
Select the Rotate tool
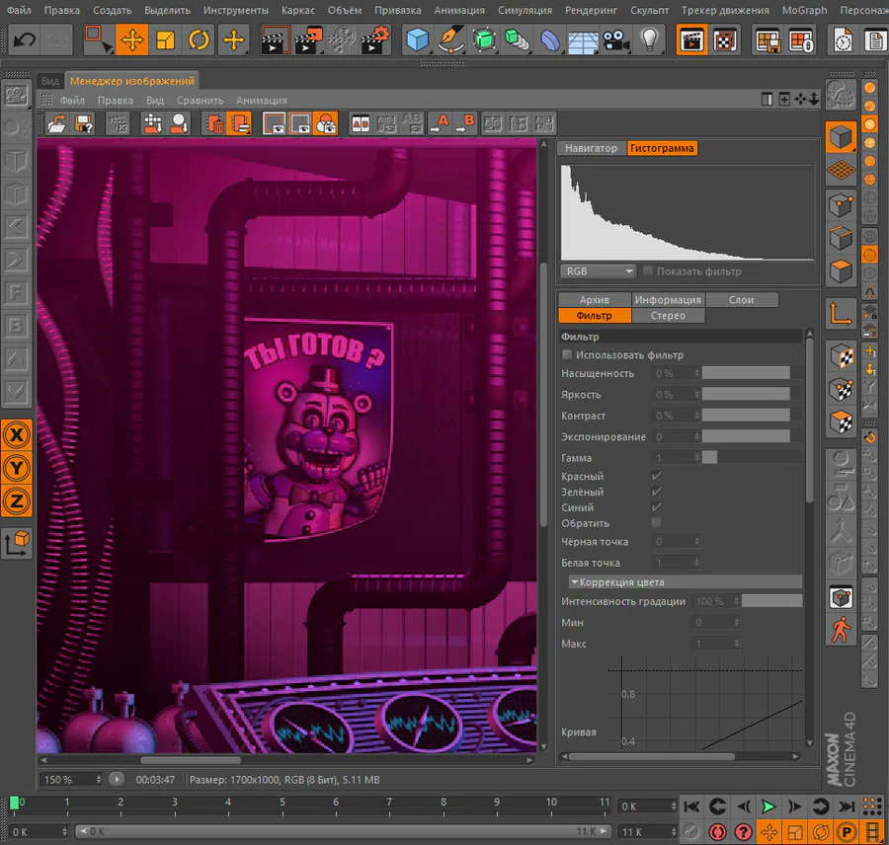click(x=199, y=40)
